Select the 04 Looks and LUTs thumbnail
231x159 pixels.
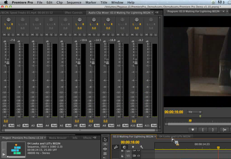point(16,149)
